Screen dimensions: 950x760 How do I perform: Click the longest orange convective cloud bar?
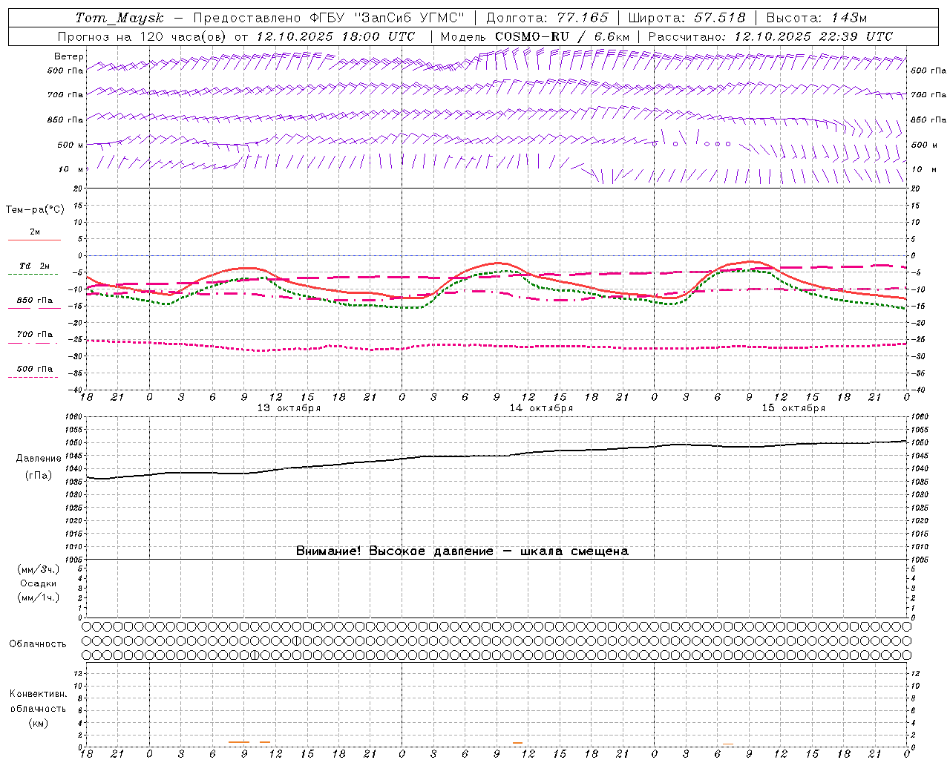point(239,741)
